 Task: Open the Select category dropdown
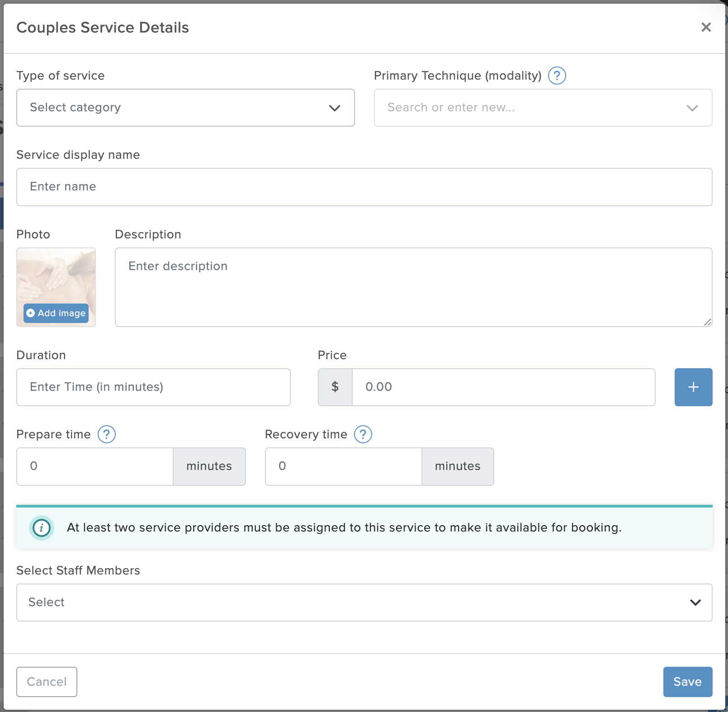[x=185, y=108]
